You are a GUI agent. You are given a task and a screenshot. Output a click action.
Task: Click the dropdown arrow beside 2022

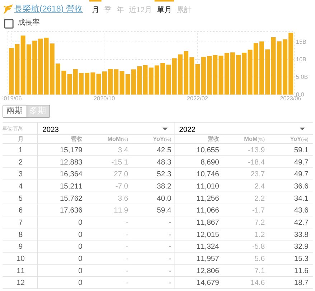coord(302,129)
